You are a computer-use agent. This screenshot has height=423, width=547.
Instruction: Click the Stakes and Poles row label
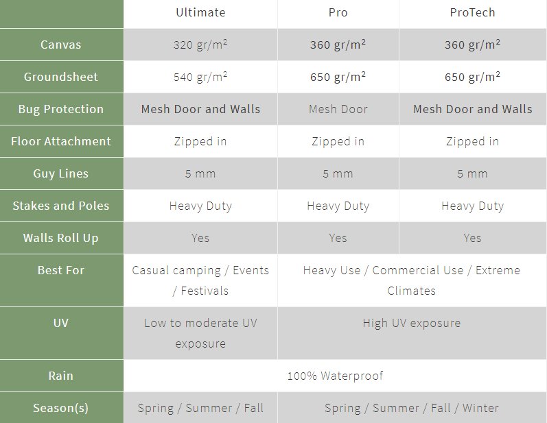pyautogui.click(x=61, y=206)
